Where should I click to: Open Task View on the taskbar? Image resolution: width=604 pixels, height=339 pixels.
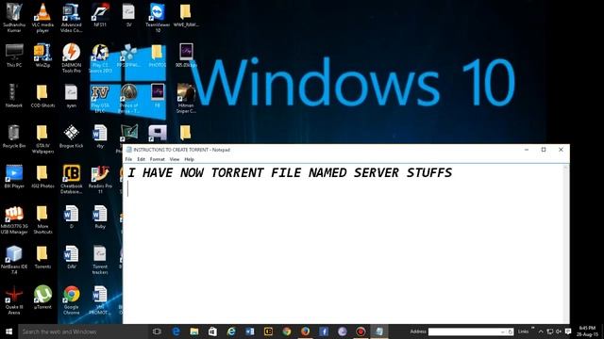[157, 331]
